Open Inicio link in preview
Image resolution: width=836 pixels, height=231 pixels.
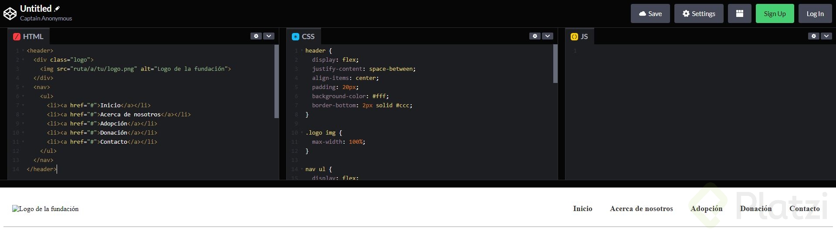582,208
